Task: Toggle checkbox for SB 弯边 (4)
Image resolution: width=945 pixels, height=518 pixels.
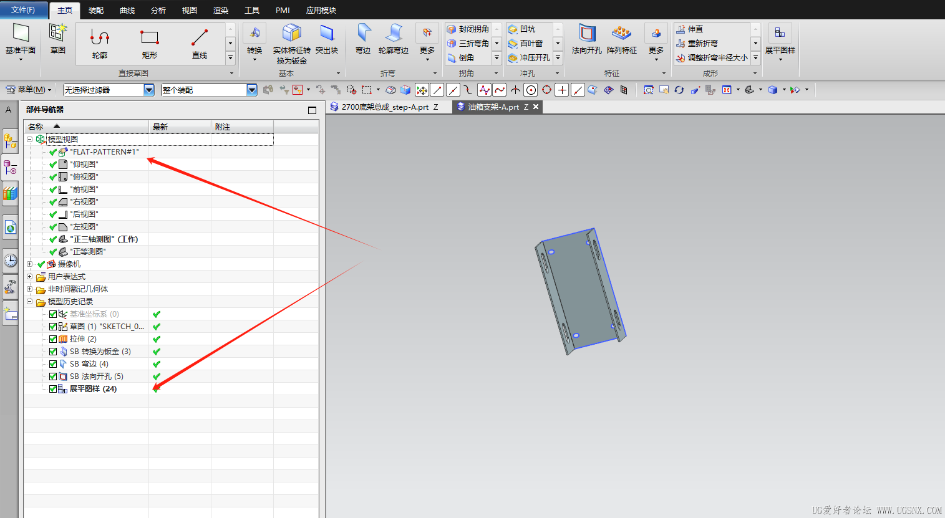Action: 53,364
